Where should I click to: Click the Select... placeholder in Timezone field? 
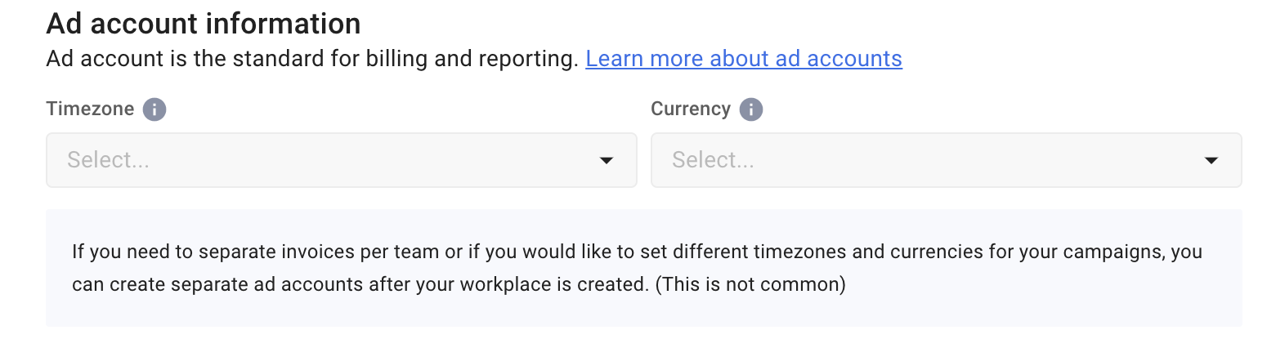pyautogui.click(x=108, y=160)
